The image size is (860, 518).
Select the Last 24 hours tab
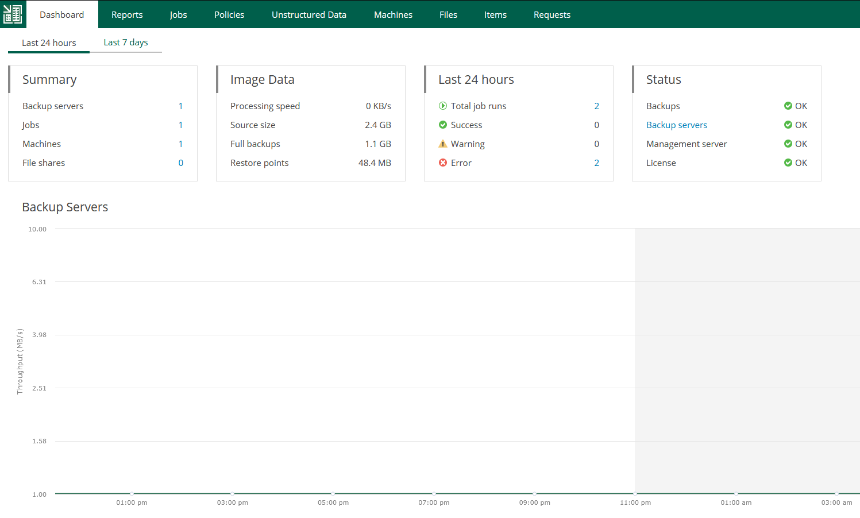48,42
